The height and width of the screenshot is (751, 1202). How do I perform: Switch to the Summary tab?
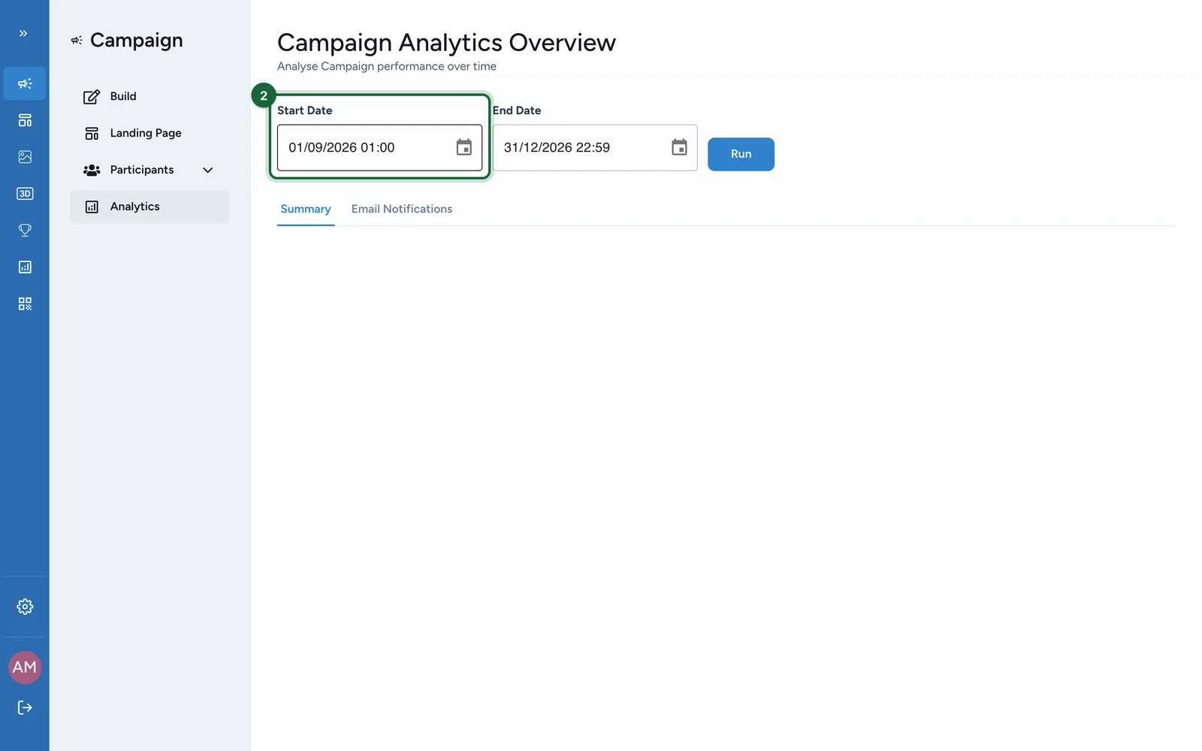[306, 210]
